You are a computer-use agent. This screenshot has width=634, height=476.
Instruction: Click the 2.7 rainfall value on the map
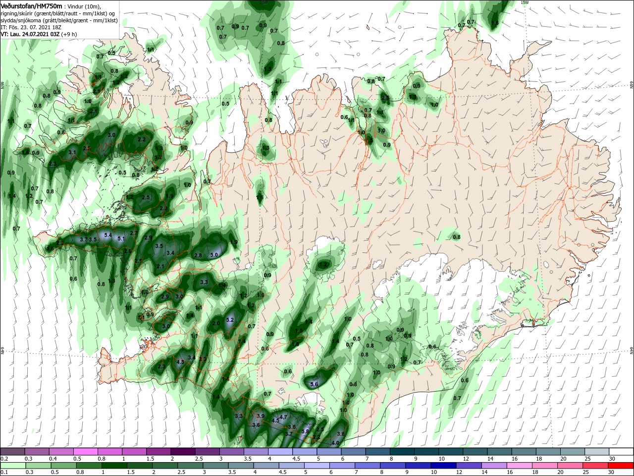[133, 233]
